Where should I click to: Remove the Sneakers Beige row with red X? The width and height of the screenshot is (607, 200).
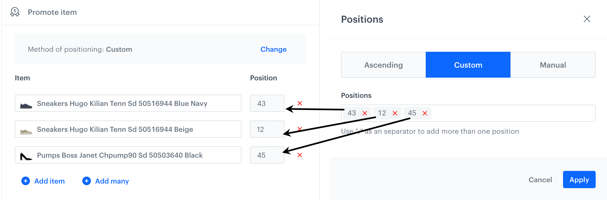(x=300, y=129)
